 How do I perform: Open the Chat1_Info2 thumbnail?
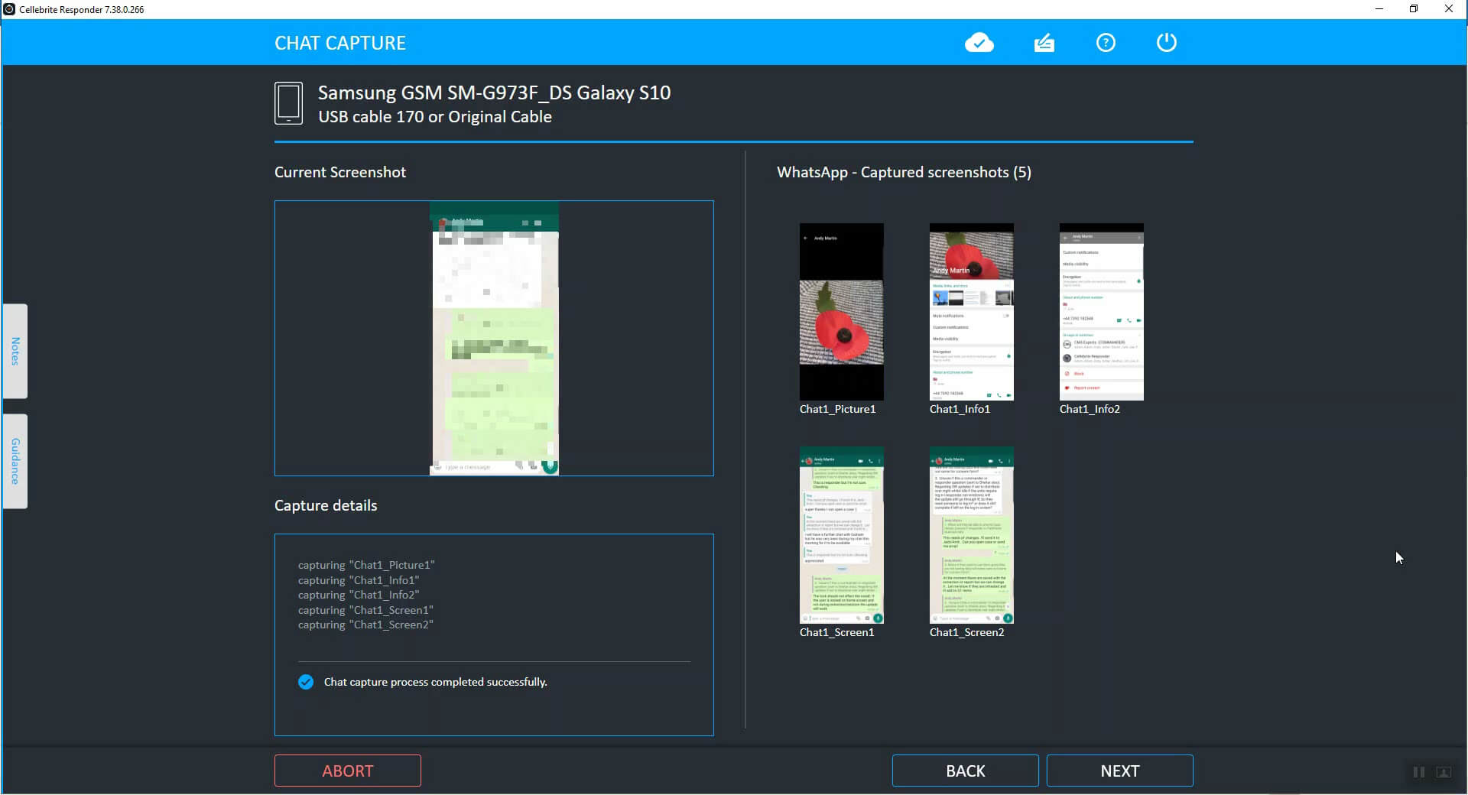click(1101, 311)
